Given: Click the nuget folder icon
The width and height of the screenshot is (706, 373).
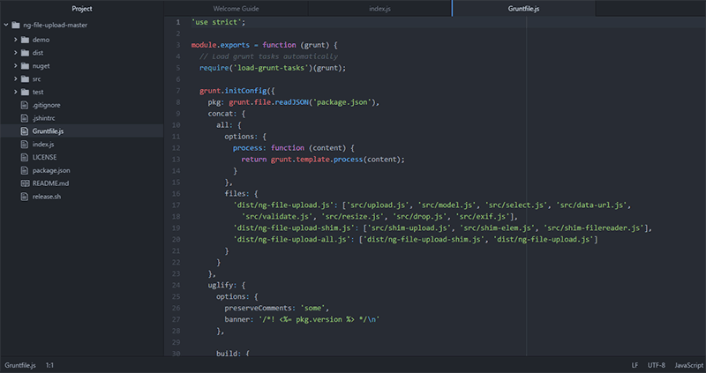Looking at the screenshot, I should [26, 65].
